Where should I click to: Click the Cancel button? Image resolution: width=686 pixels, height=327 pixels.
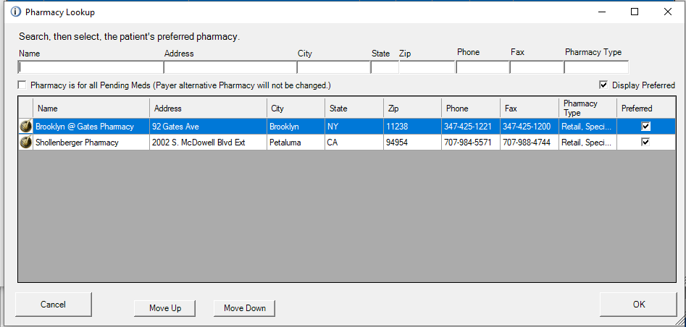point(53,305)
